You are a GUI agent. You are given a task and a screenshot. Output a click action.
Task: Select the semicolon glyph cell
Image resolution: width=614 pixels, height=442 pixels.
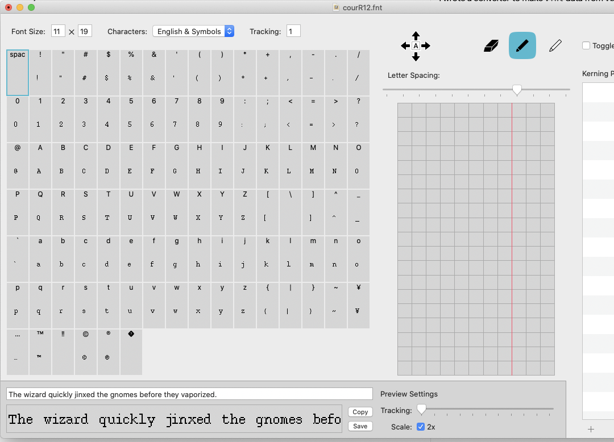coord(267,119)
